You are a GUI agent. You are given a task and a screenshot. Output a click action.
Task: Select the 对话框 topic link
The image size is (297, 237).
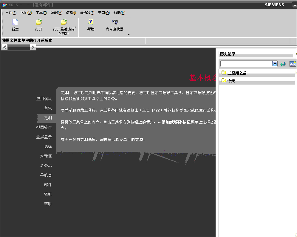click(46, 156)
